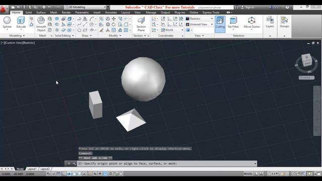Viewport: 322px width, 181px height.
Task: Toggle Grid display in status bar
Action: tap(58, 174)
